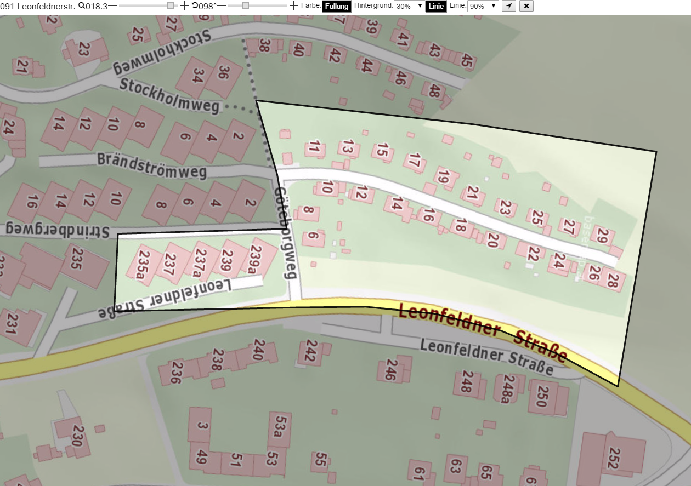Toggle the Linie color button
The image size is (691, 486).
(x=436, y=7)
